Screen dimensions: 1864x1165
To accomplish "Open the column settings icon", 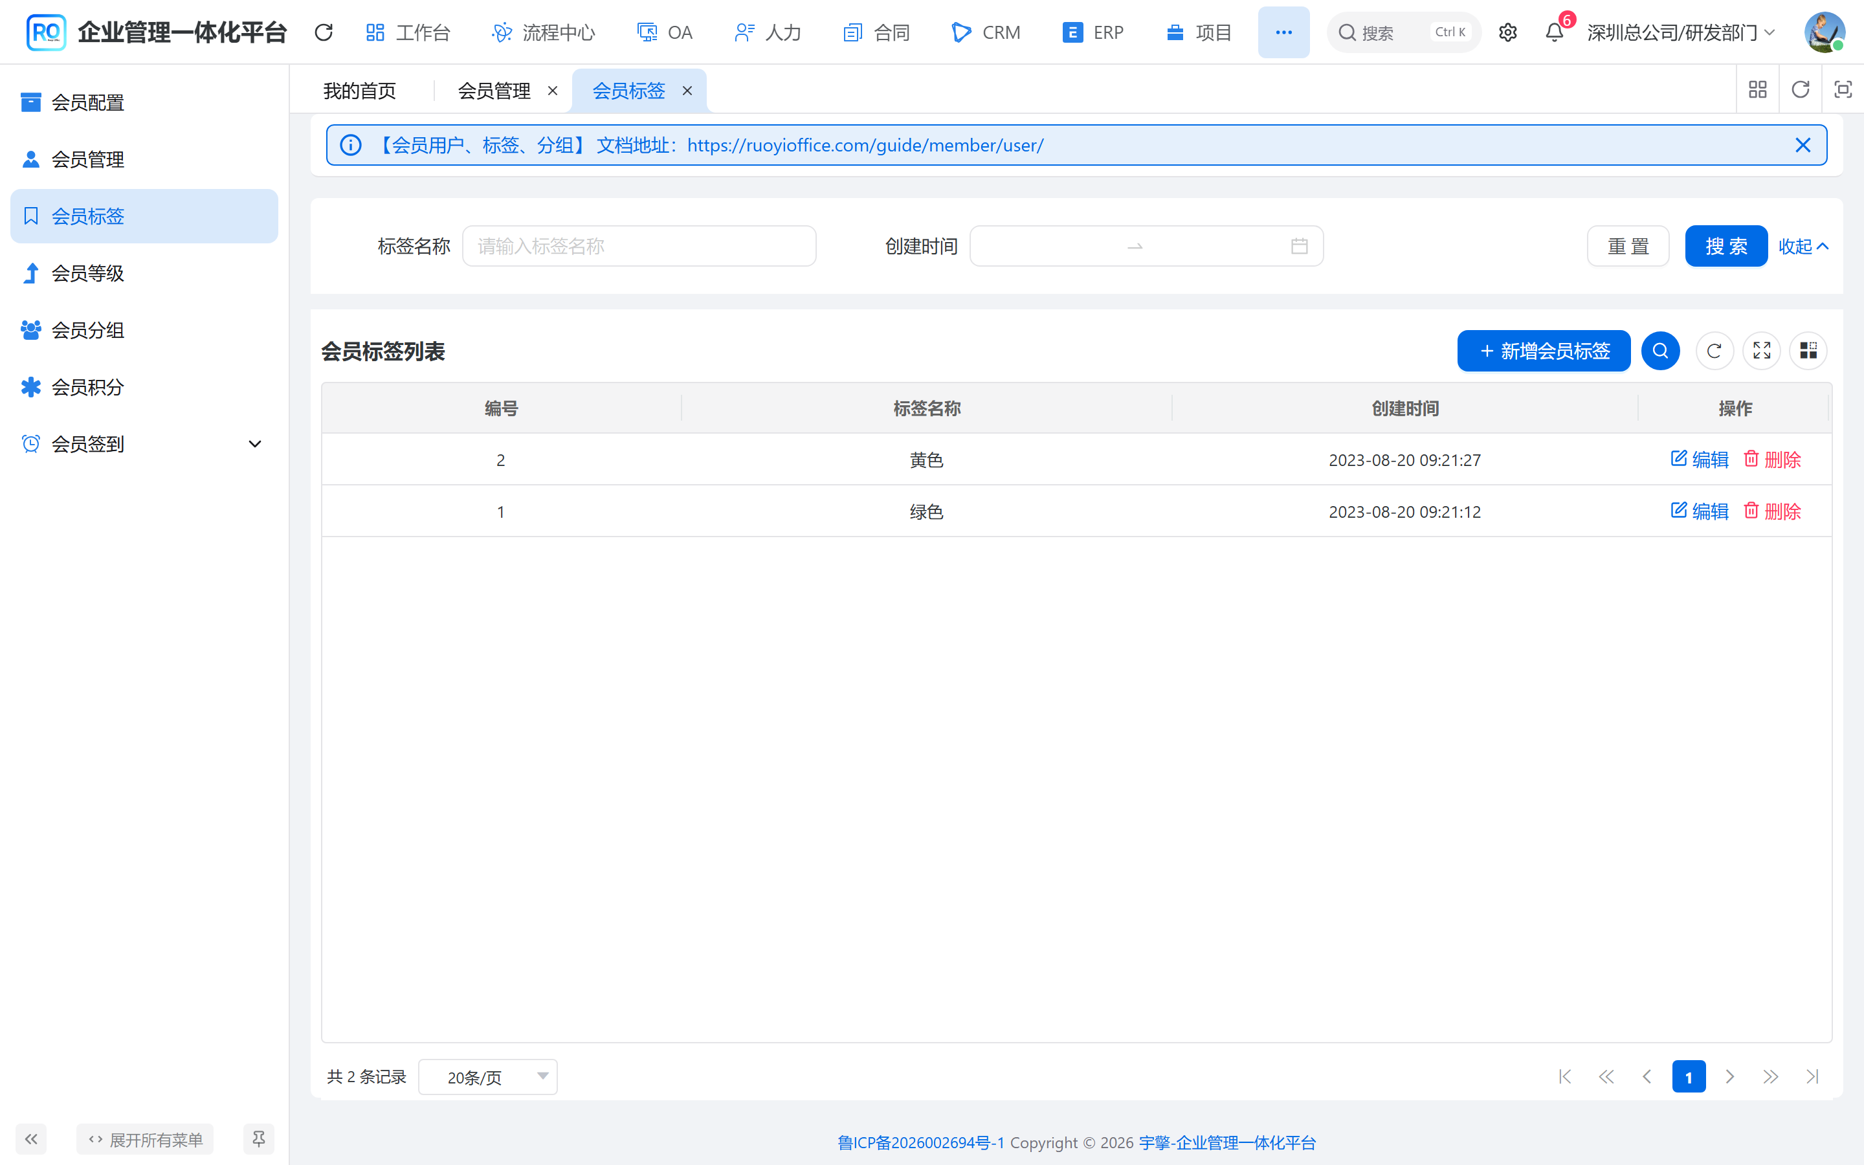I will pyautogui.click(x=1808, y=351).
